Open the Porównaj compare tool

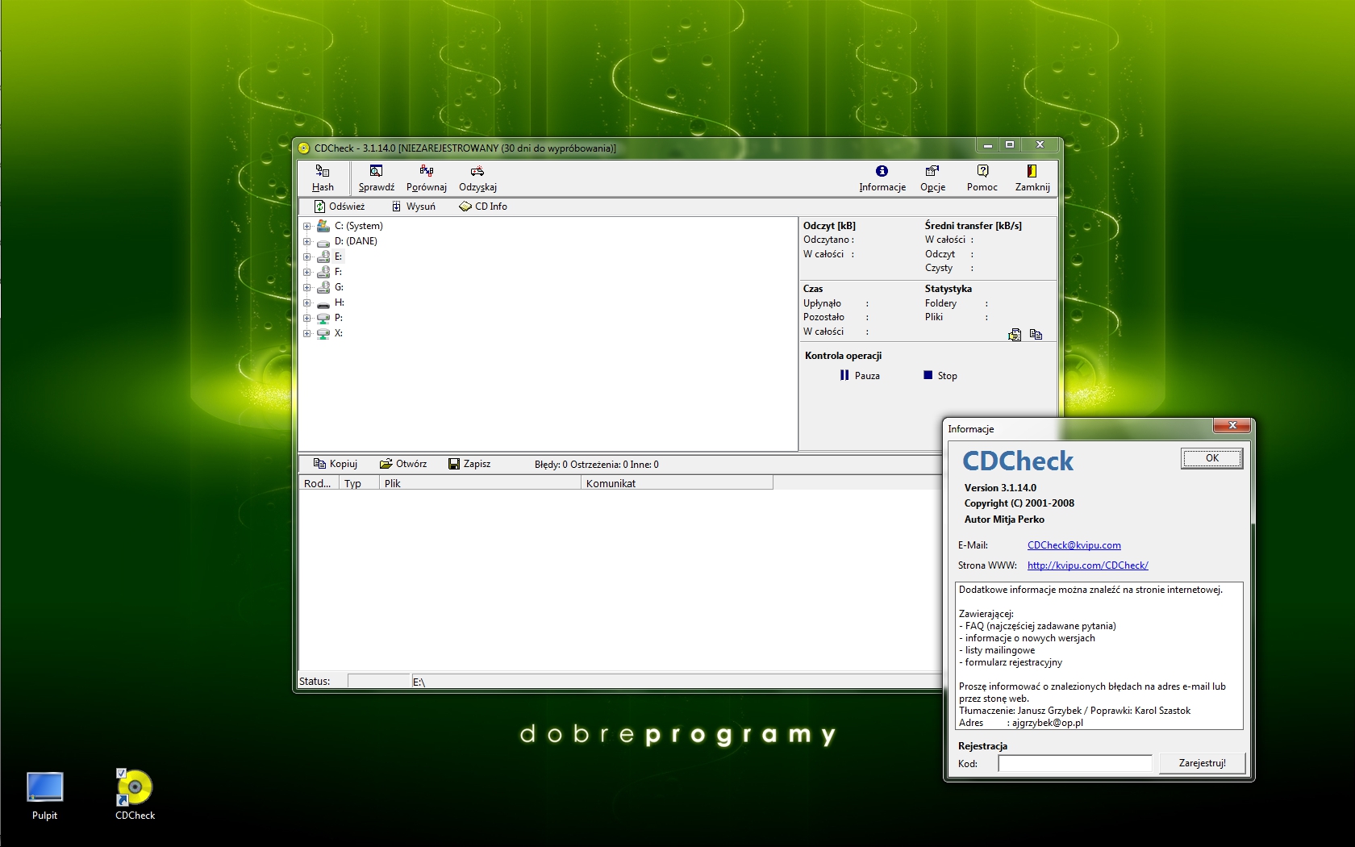[426, 178]
